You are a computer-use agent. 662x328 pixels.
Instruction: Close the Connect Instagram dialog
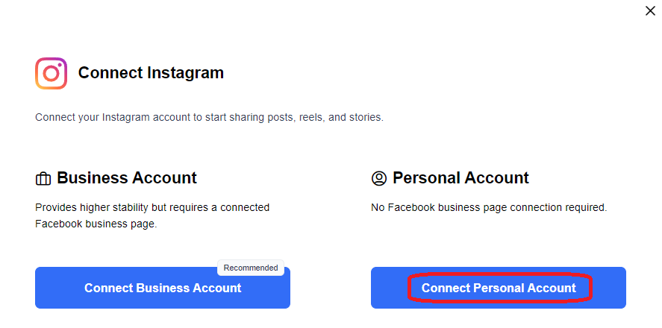coord(649,10)
